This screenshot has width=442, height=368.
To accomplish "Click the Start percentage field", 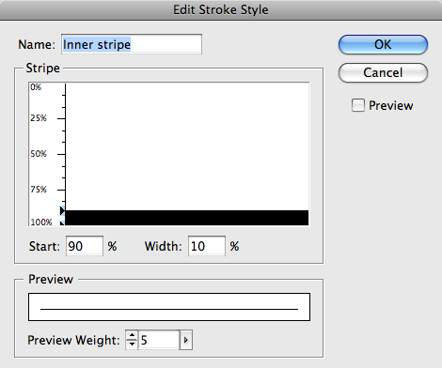I will [85, 246].
